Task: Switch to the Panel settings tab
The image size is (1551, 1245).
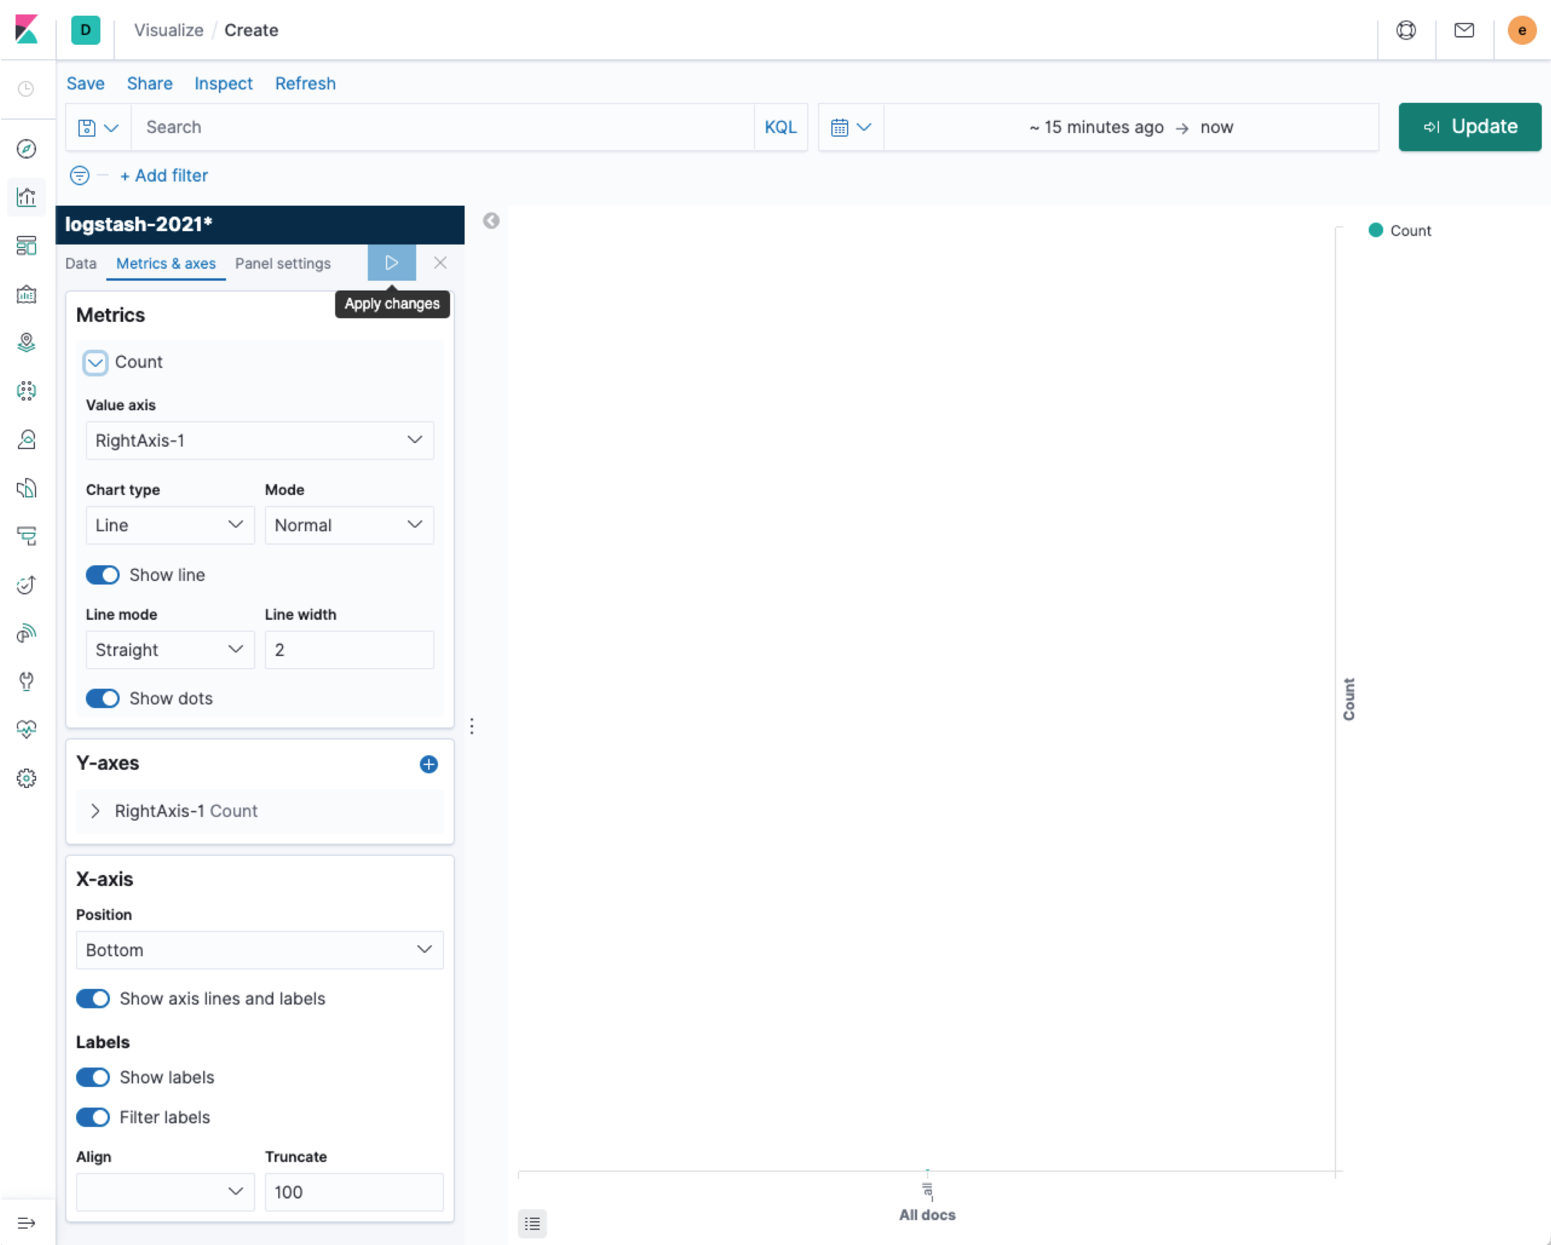Action: point(282,263)
